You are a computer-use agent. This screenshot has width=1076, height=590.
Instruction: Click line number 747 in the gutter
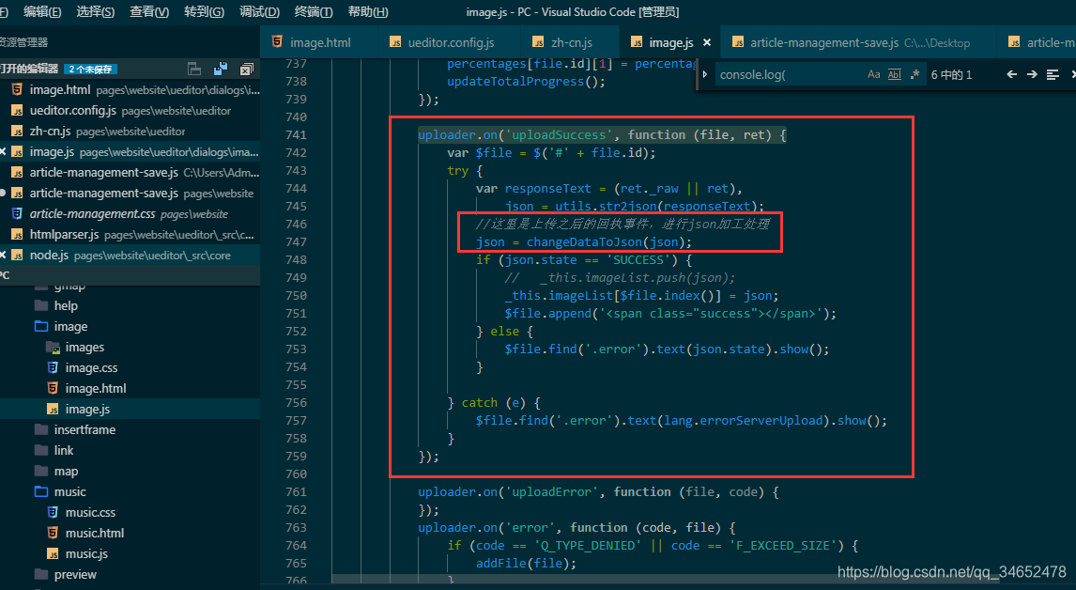296,241
